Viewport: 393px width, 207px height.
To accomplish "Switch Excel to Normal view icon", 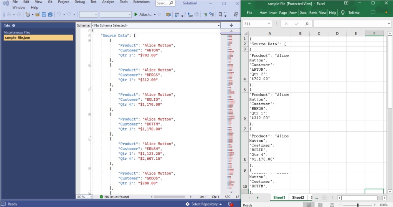I will coord(309,205).
